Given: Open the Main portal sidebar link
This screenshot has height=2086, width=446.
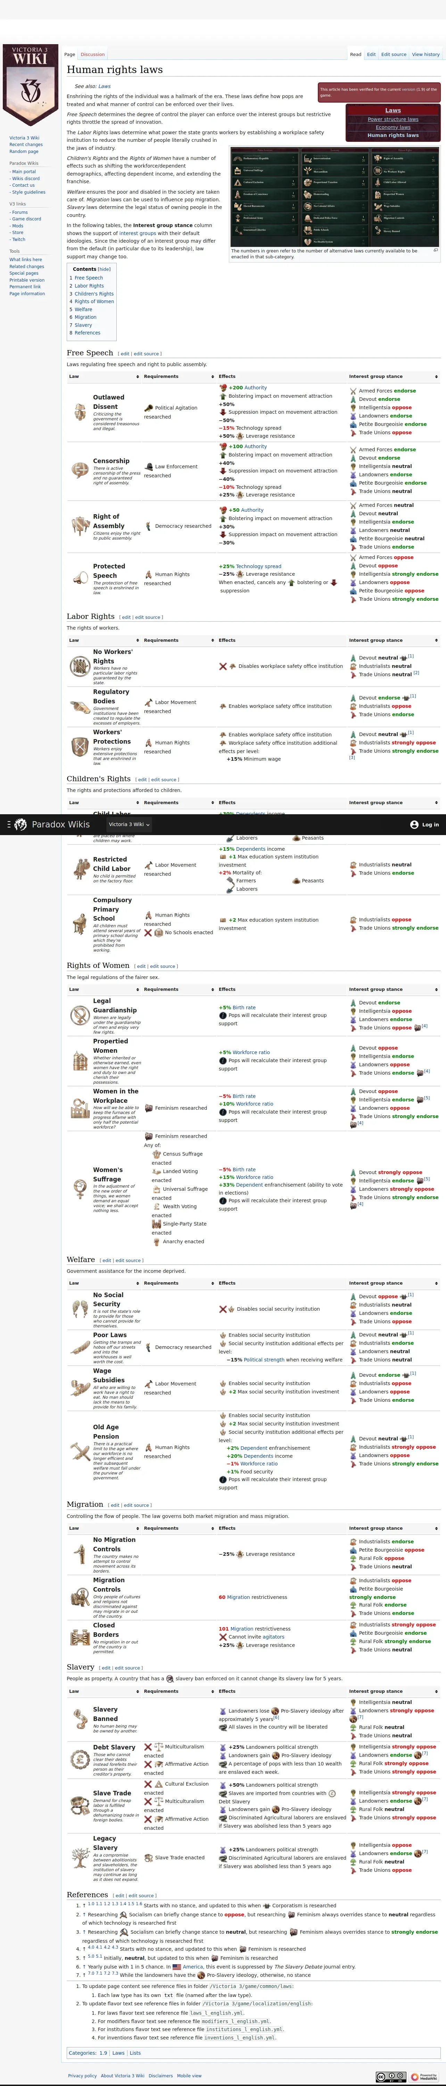Looking at the screenshot, I should click(24, 172).
